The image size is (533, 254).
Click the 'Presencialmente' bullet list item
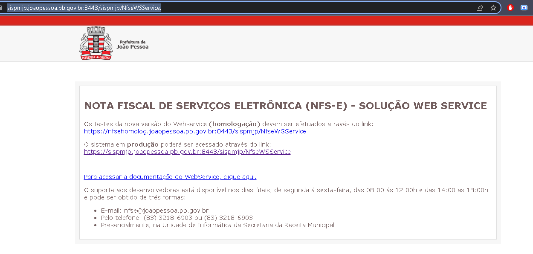(x=217, y=225)
